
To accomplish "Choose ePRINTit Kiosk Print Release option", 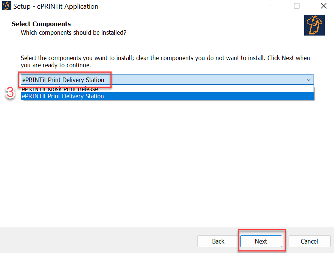I will [60, 89].
